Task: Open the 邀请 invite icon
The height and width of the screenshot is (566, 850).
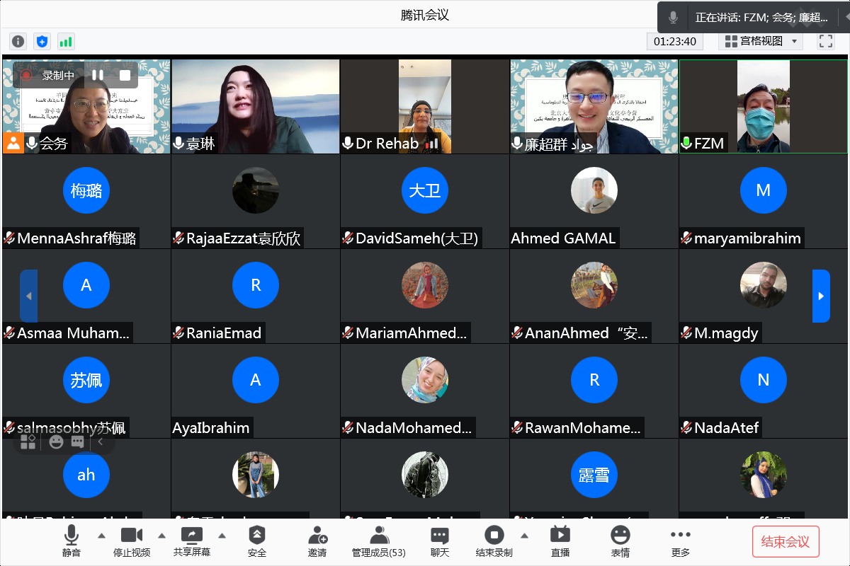Action: pos(317,541)
